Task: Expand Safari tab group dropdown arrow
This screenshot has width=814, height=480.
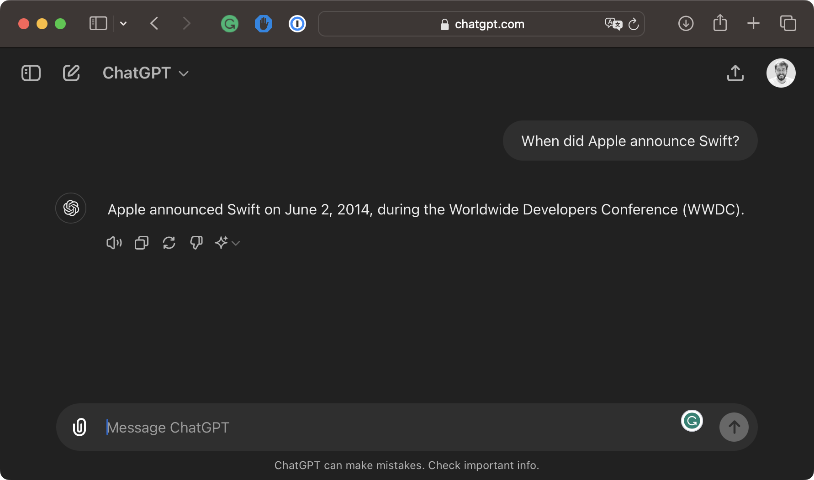Action: pos(123,24)
